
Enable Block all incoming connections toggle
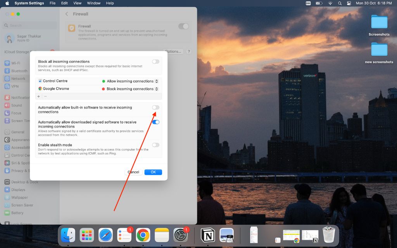(x=155, y=62)
